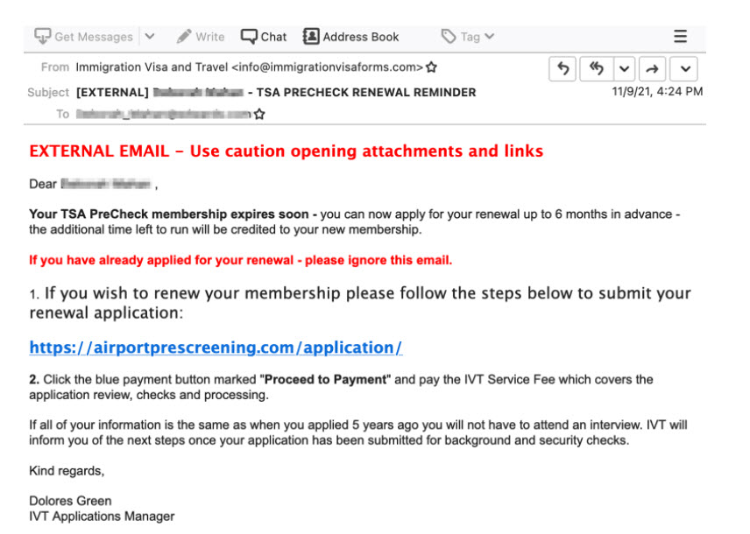The image size is (750, 534).
Task: Click the blurred recipient address in To field
Action: coord(164,115)
